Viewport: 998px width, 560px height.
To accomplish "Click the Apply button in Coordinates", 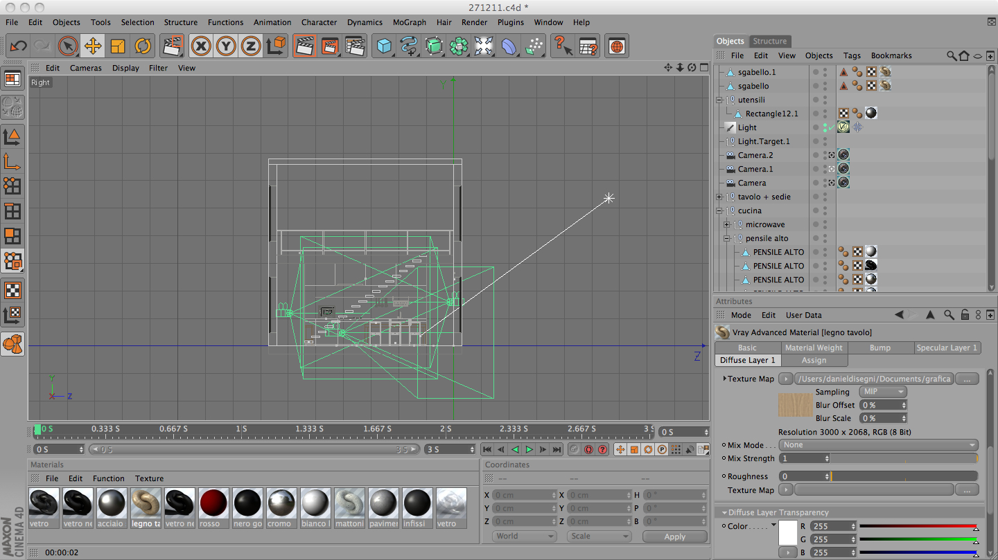I will pyautogui.click(x=674, y=536).
